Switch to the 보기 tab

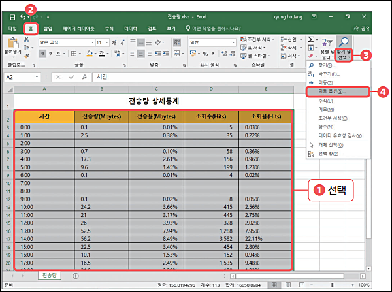pyautogui.click(x=171, y=29)
